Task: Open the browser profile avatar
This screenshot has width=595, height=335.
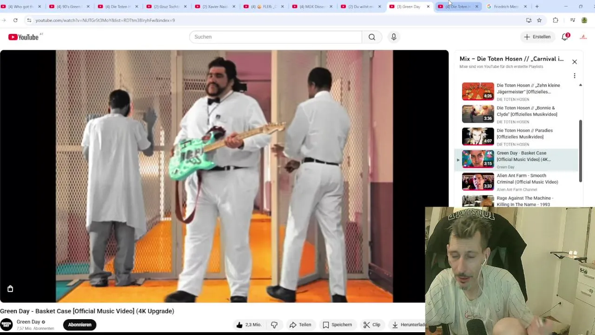Action: point(585,20)
